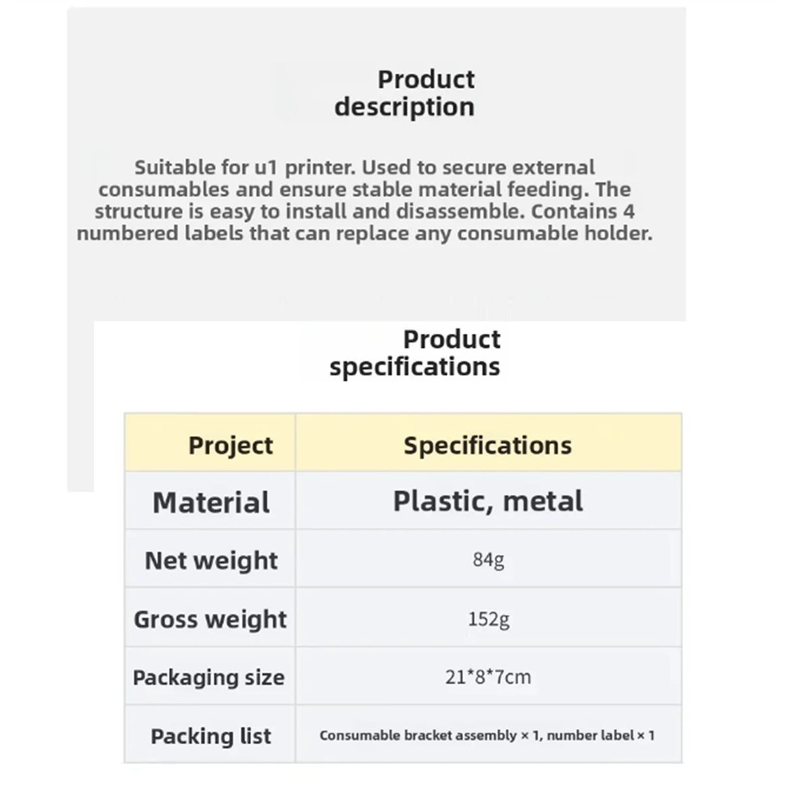Click the Gross weight row label
This screenshot has height=785, width=785.
(x=210, y=619)
